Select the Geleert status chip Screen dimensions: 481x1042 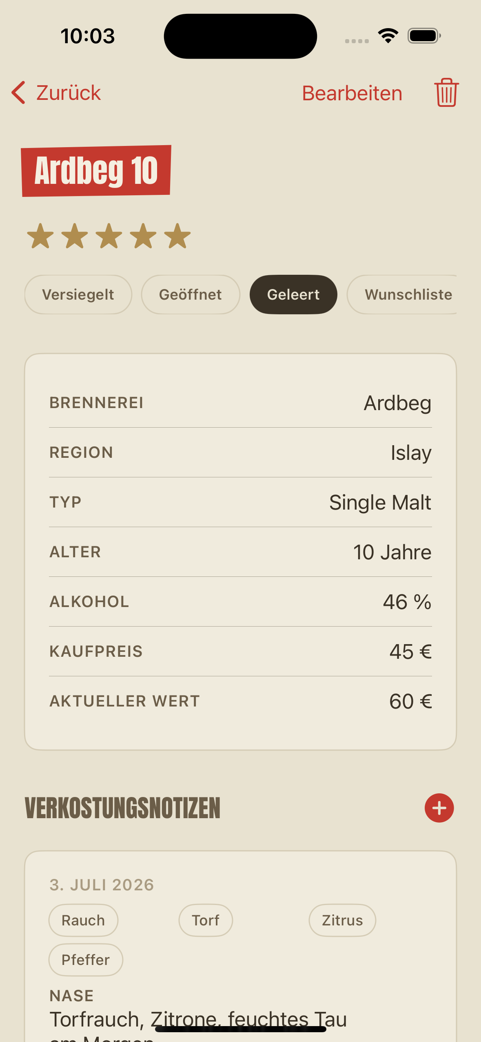pyautogui.click(x=293, y=294)
